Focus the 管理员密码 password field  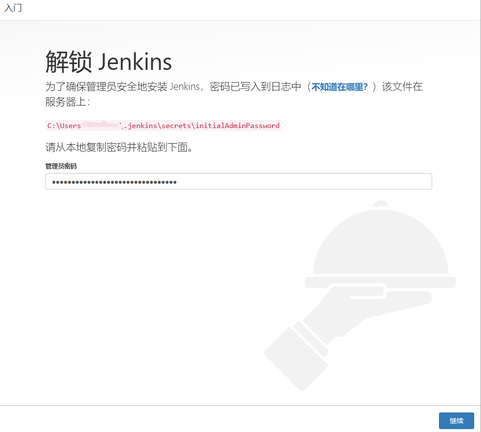tap(239, 181)
